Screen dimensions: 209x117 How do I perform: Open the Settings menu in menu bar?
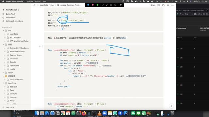pyautogui.click(x=38, y=1)
